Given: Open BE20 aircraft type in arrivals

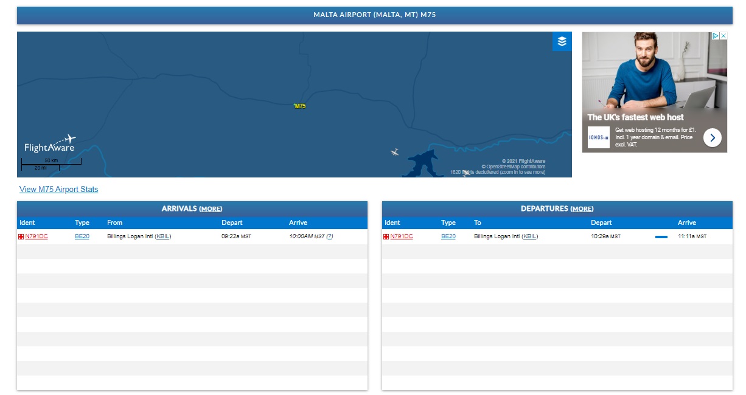Looking at the screenshot, I should click(x=82, y=236).
